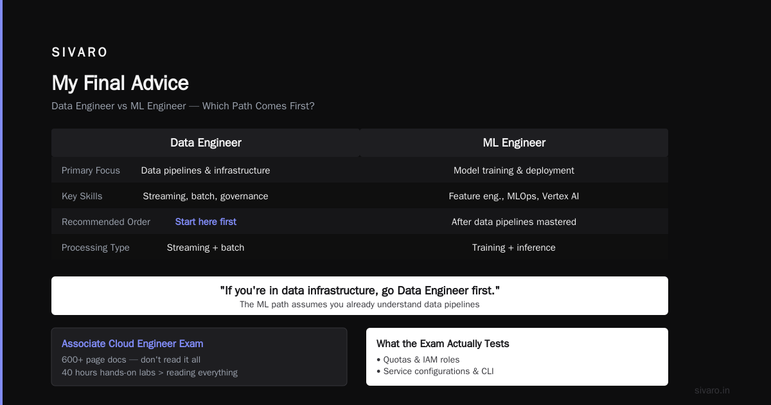Click 'Feature eng., MLOps, Vertex AI' cell
Viewport: 771px width, 405px height.
pyautogui.click(x=514, y=196)
